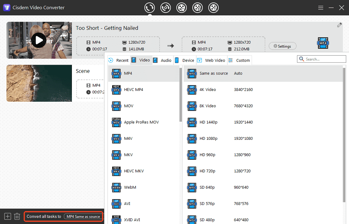Select M4V format

point(143,138)
